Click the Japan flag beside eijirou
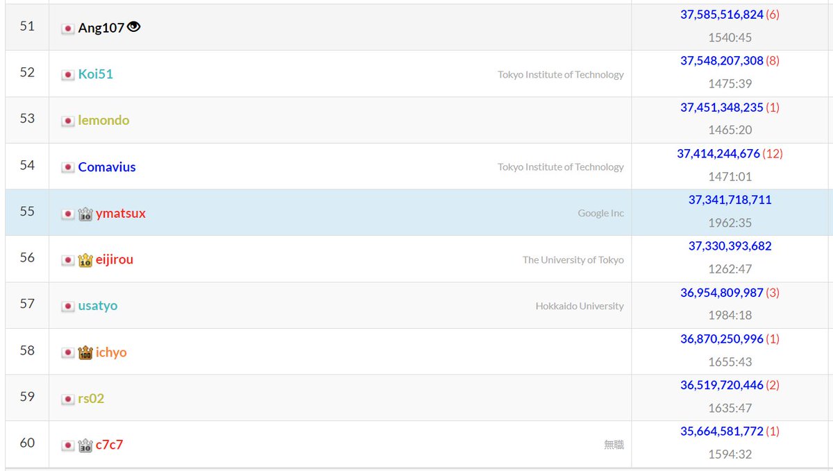The height and width of the screenshot is (471, 833). coord(68,260)
